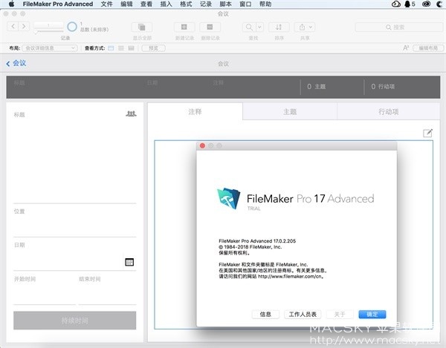Open the 文件 menu
Screen dimensions: 446x348
[106, 4]
